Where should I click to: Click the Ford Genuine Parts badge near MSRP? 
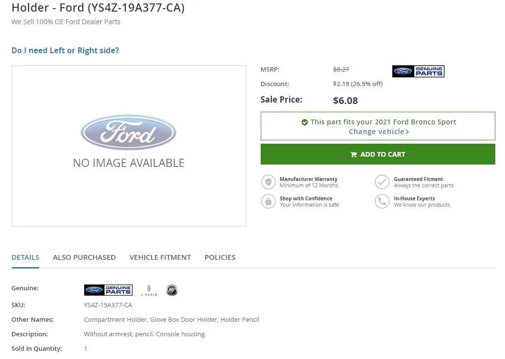pyautogui.click(x=418, y=72)
